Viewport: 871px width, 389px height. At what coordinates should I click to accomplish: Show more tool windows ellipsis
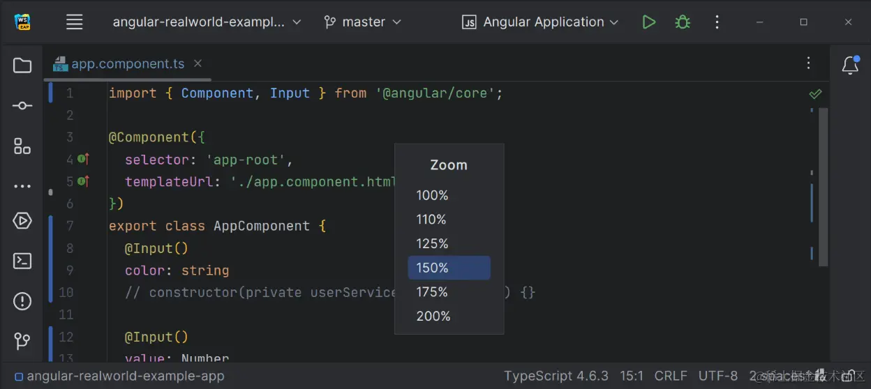click(22, 187)
